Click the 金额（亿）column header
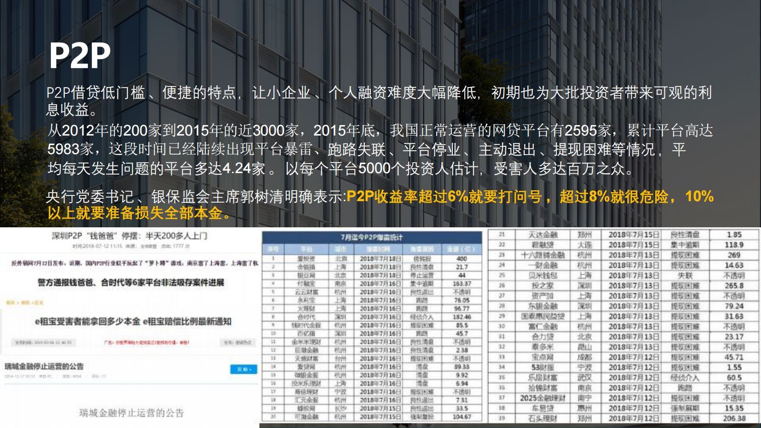The height and width of the screenshot is (428, 761). pyautogui.click(x=461, y=249)
